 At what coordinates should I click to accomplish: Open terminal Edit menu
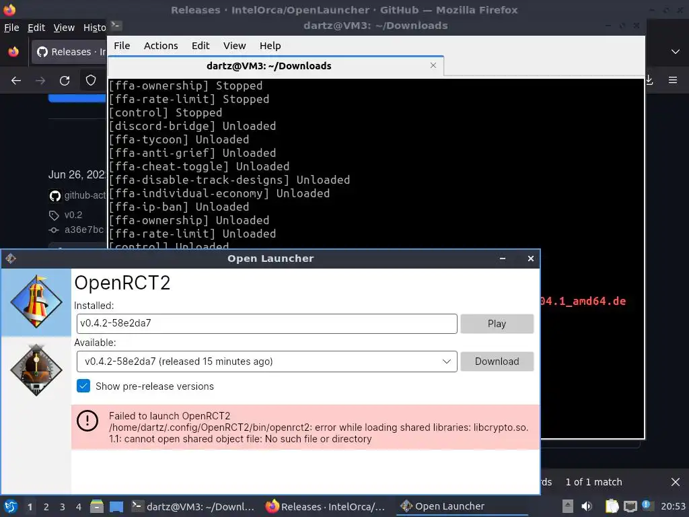pyautogui.click(x=201, y=46)
